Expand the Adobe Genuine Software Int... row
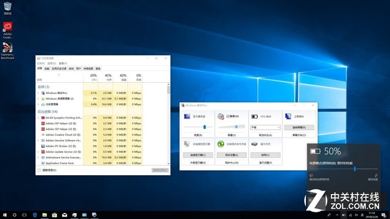This screenshot has width=390, height=219. 38,141
